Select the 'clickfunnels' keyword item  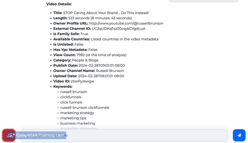[x=71, y=97]
